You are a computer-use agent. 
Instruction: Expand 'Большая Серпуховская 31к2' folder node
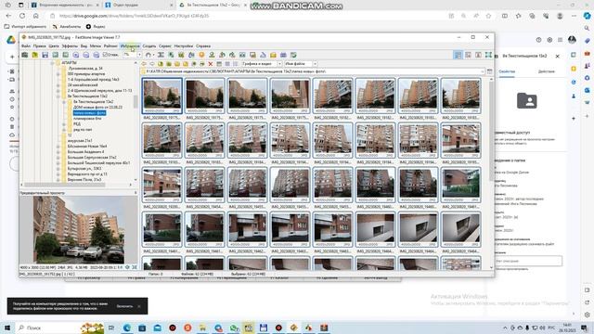click(58, 157)
